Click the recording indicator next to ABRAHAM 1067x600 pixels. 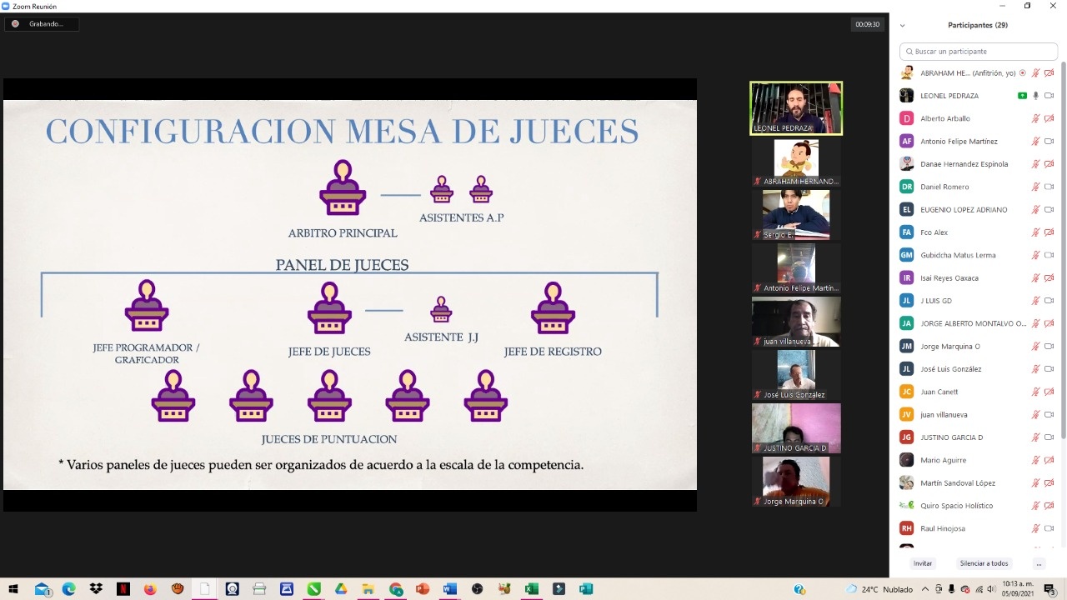pos(1023,73)
